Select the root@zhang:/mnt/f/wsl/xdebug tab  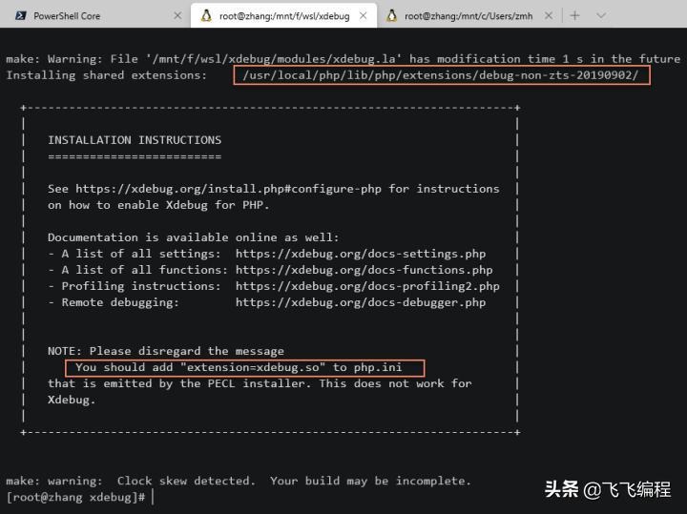[283, 16]
